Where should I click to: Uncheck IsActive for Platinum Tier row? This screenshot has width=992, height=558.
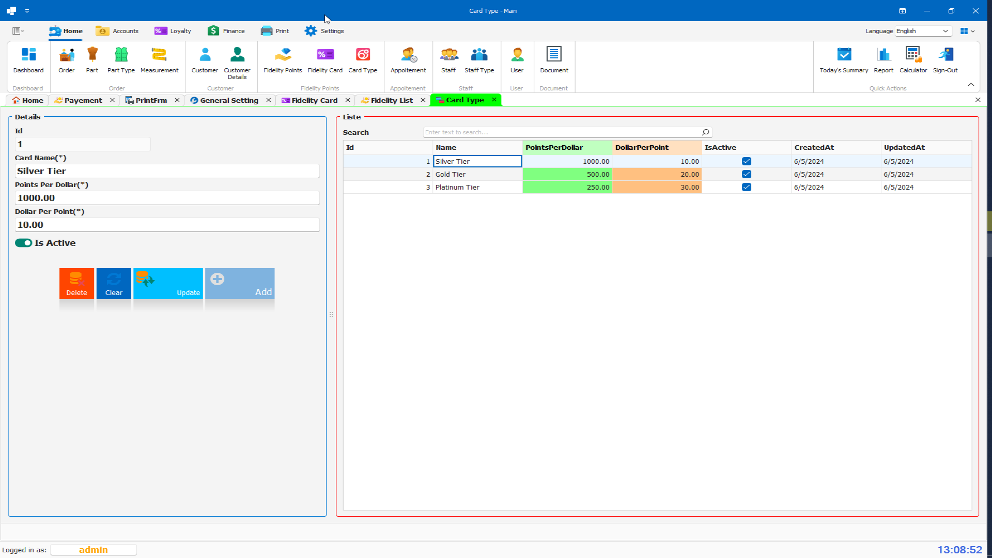coord(747,187)
